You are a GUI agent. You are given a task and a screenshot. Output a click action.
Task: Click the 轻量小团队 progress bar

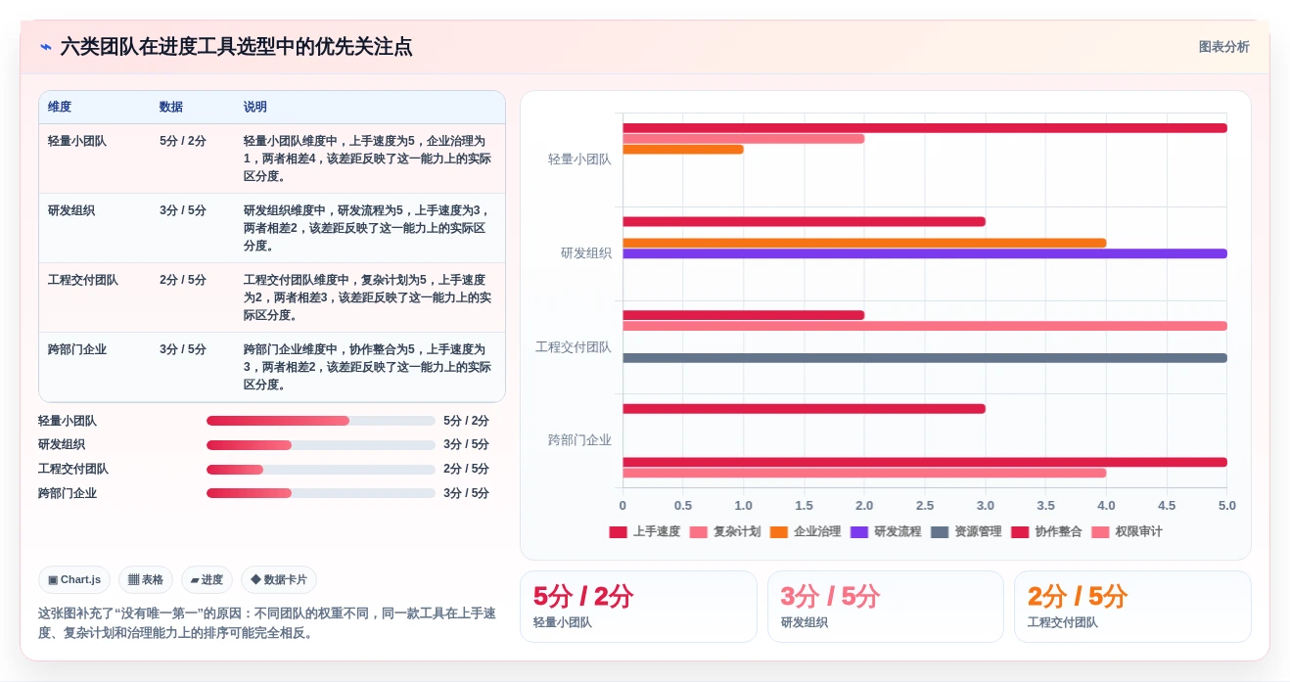coord(321,421)
